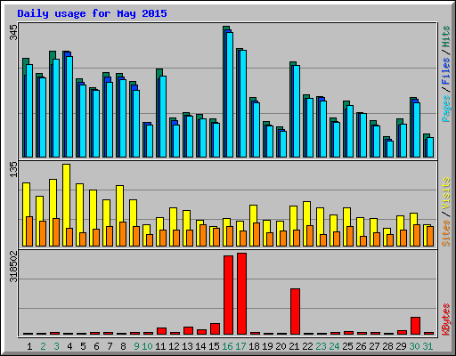Click the cyan pages bar for day 17
The width and height of the screenshot is (456, 356).
pyautogui.click(x=243, y=103)
